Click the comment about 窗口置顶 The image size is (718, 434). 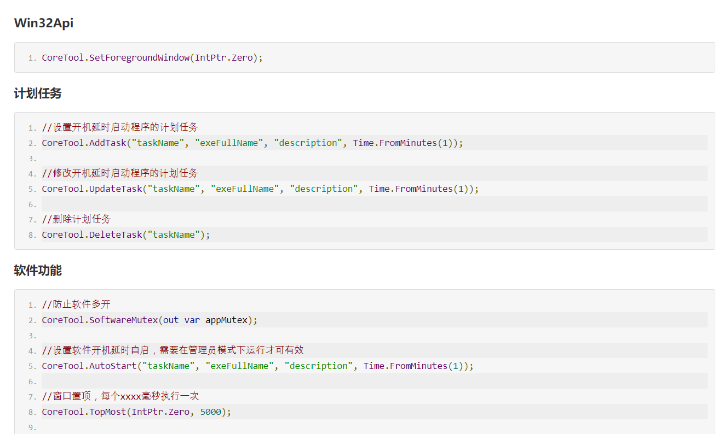point(118,396)
